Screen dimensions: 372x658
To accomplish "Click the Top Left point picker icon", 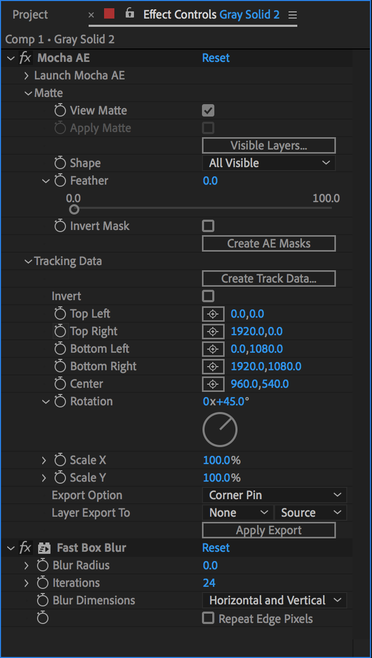I will coord(213,314).
